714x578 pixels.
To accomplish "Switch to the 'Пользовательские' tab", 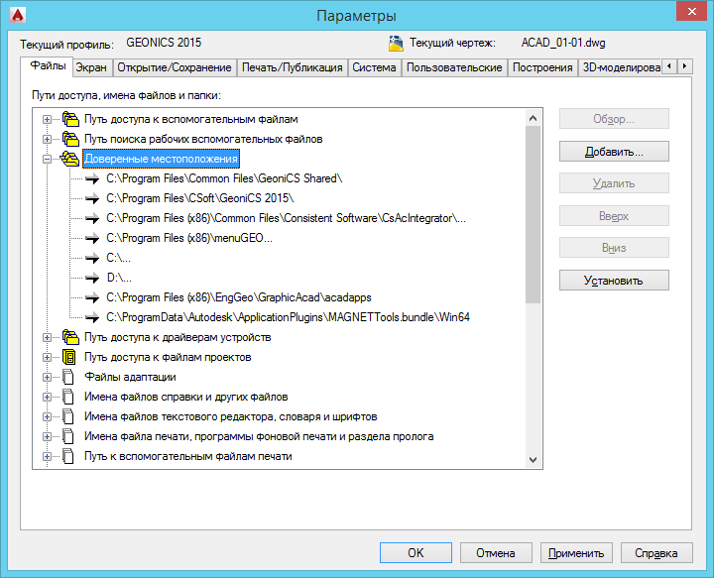I will [x=454, y=67].
